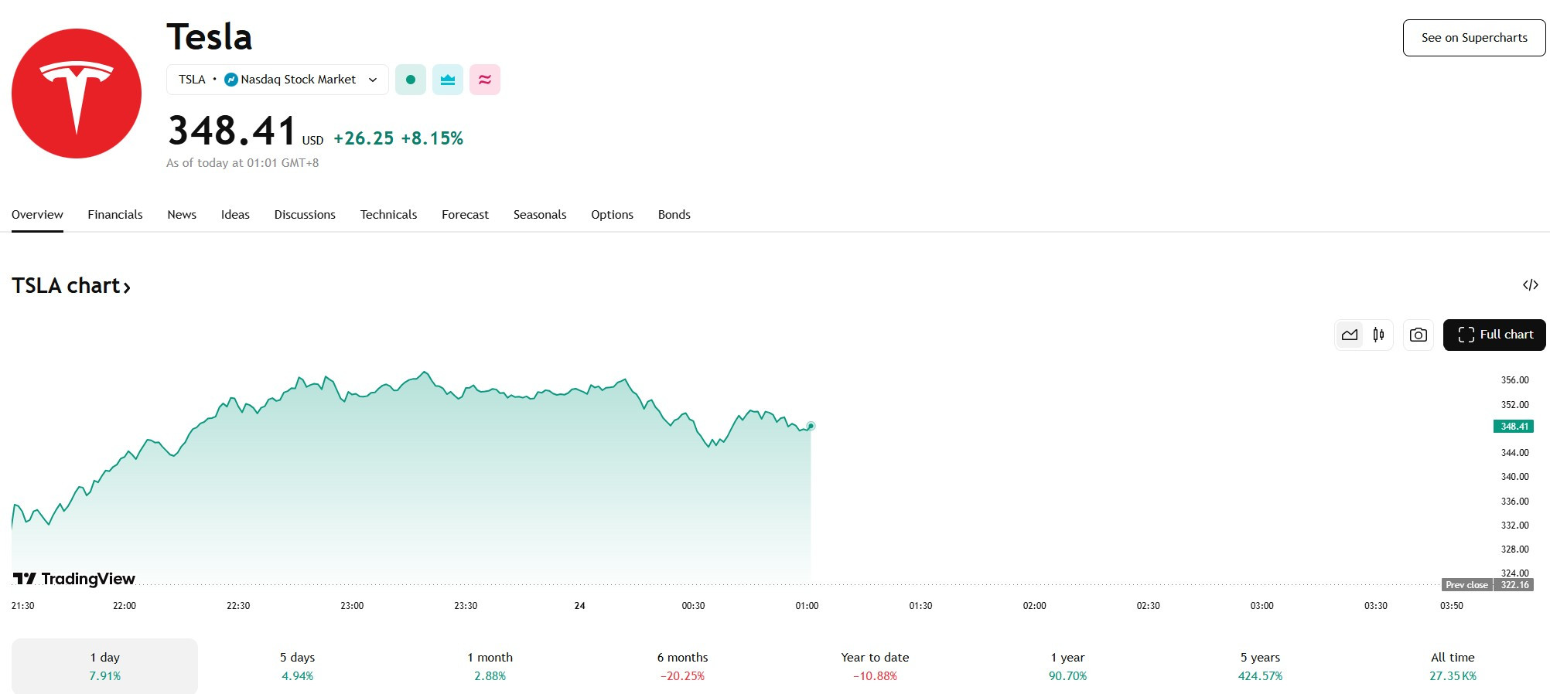
Task: Take a chart snapshot with camera icon
Action: [x=1419, y=335]
